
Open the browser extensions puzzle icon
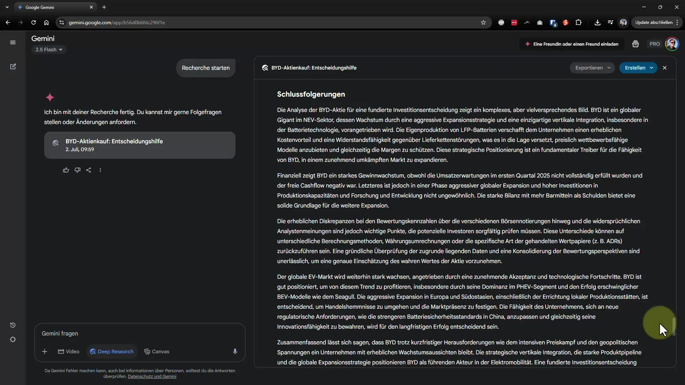578,22
